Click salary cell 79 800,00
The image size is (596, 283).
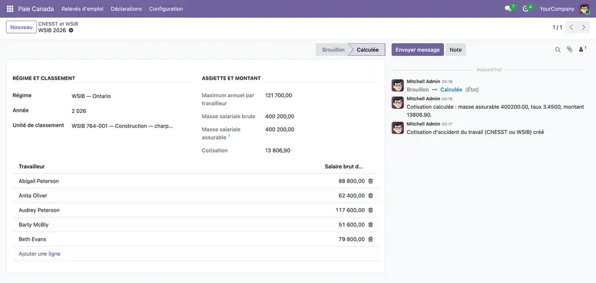tap(352, 239)
